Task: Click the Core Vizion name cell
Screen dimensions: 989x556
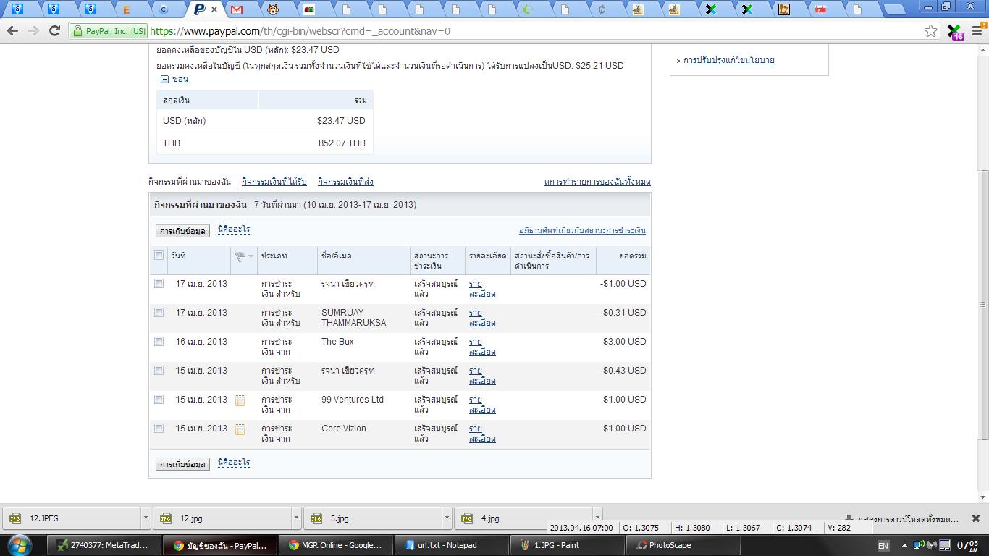Action: coord(344,429)
